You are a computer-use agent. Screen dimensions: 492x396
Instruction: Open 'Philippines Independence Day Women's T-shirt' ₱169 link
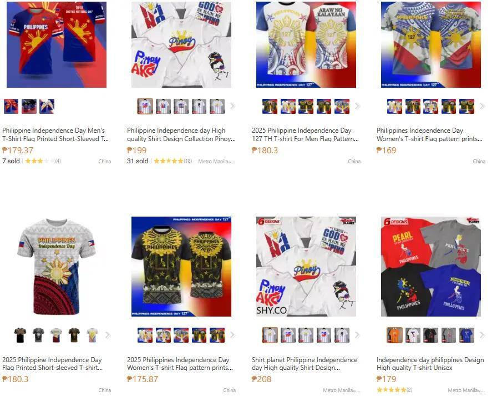point(429,134)
